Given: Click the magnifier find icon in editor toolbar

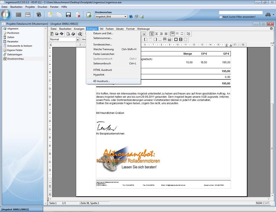Looking at the screenshot, I should point(80,34).
